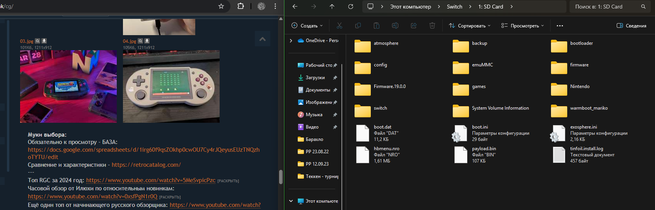Image resolution: width=655 pixels, height=210 pixels.
Task: Select the payload.bin file
Action: (475, 155)
